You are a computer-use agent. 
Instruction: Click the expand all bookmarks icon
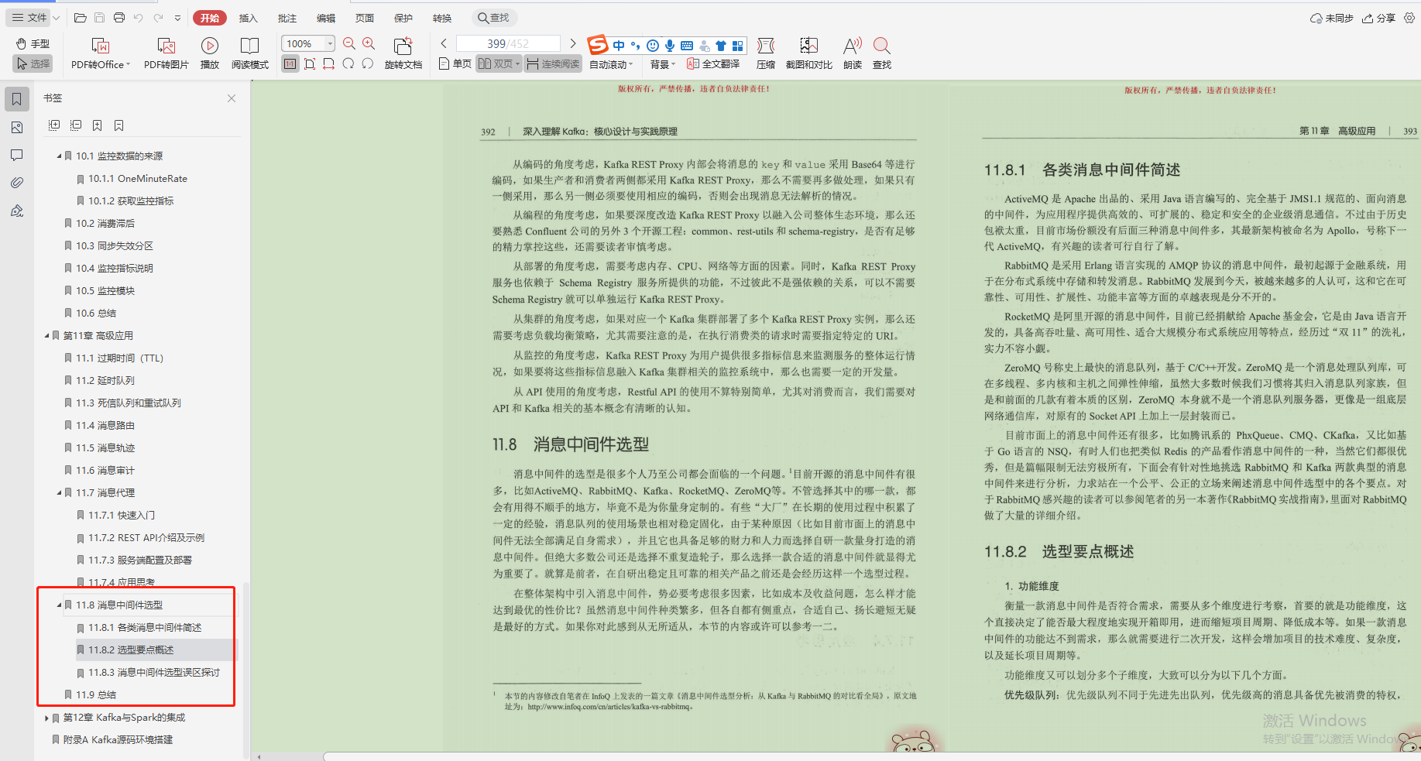coord(54,125)
